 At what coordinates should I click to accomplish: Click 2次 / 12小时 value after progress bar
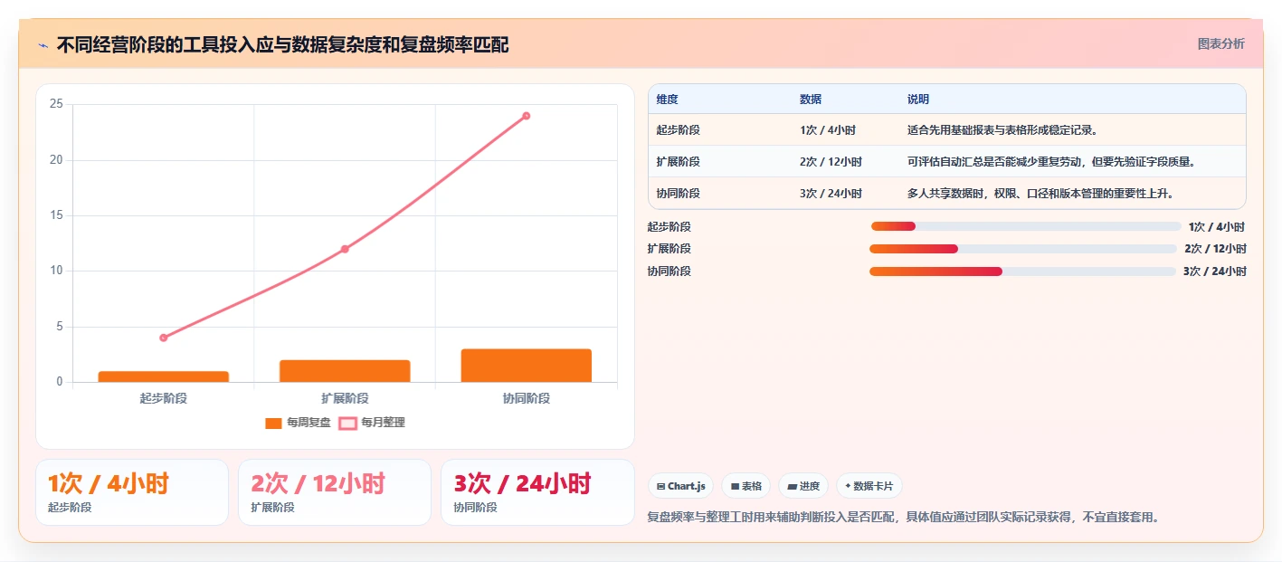point(1215,249)
